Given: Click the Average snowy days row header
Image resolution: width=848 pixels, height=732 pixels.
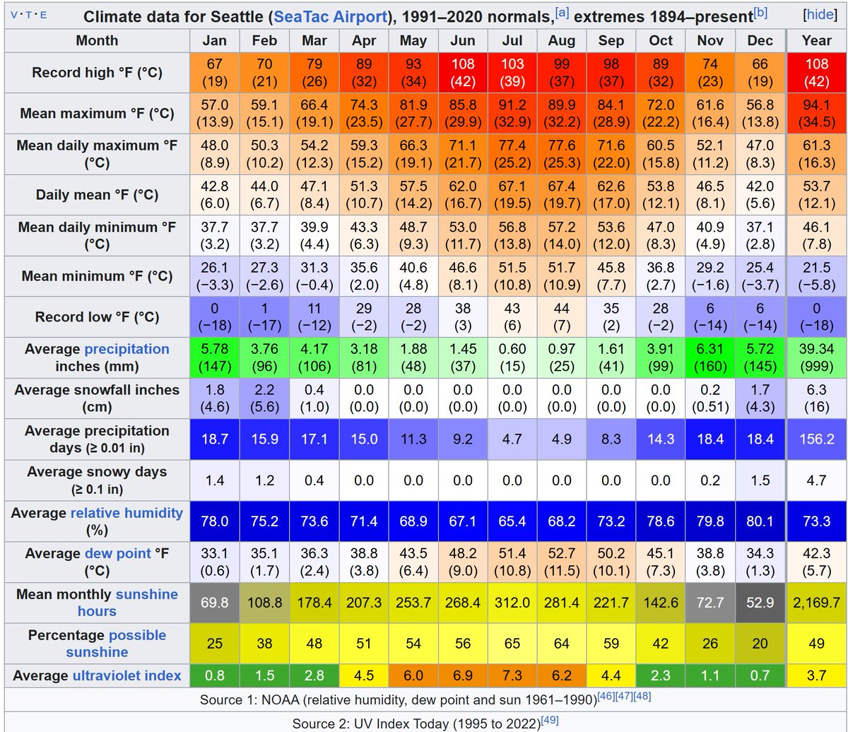Looking at the screenshot, I should 97,480.
